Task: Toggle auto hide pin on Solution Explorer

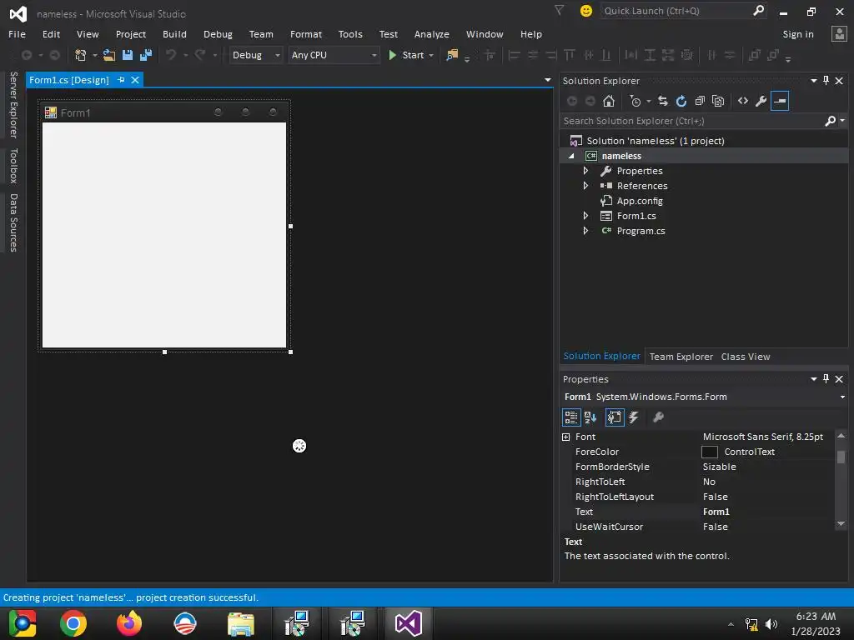Action: (x=826, y=81)
